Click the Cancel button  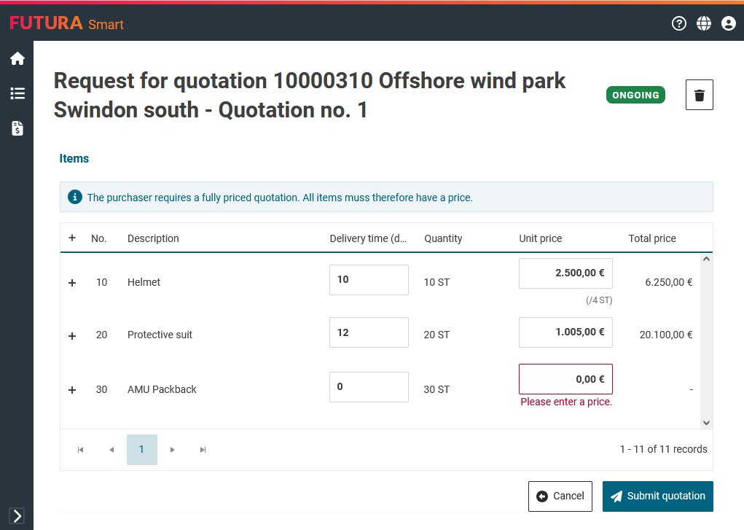[x=560, y=496]
